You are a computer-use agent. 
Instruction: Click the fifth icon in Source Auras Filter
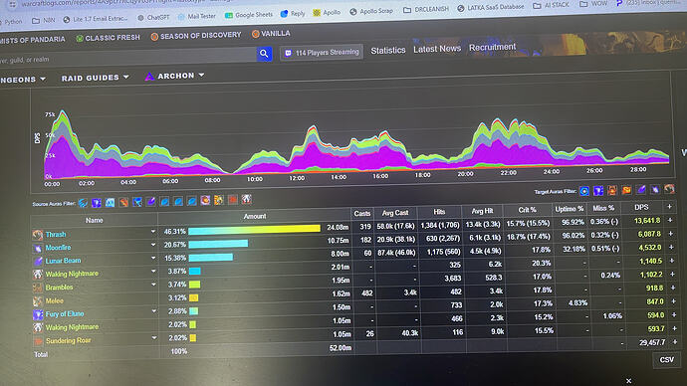point(137,202)
